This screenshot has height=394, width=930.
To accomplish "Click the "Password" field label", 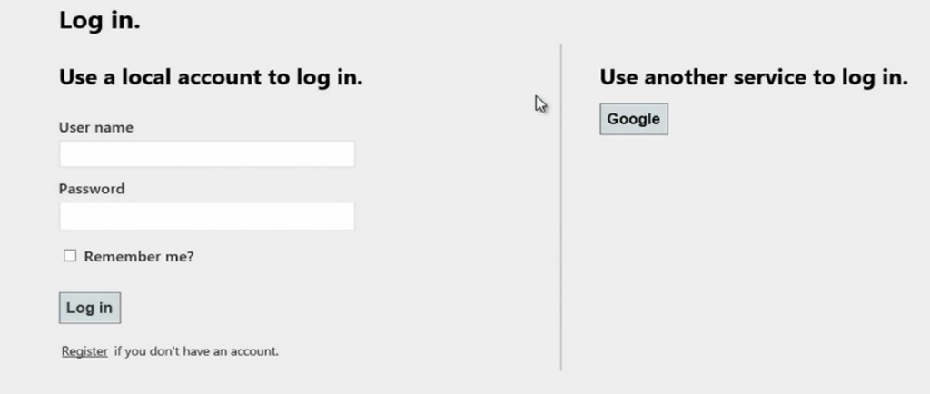I will [x=92, y=189].
